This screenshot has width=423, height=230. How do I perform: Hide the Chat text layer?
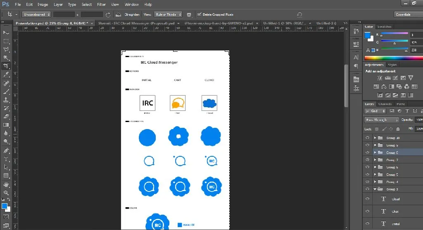pyautogui.click(x=367, y=211)
